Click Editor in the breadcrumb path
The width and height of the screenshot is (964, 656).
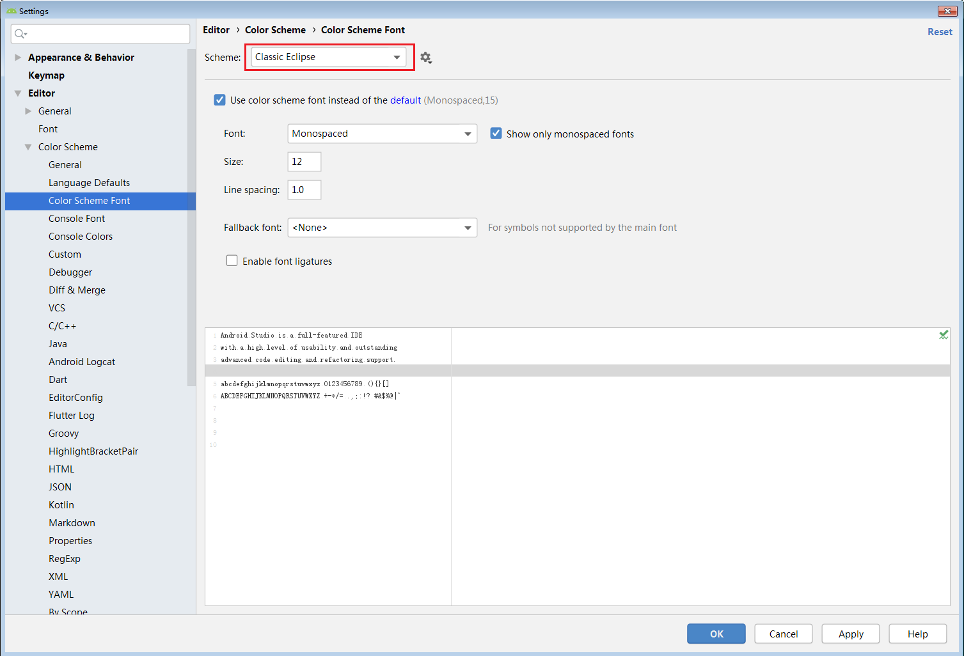click(x=216, y=30)
